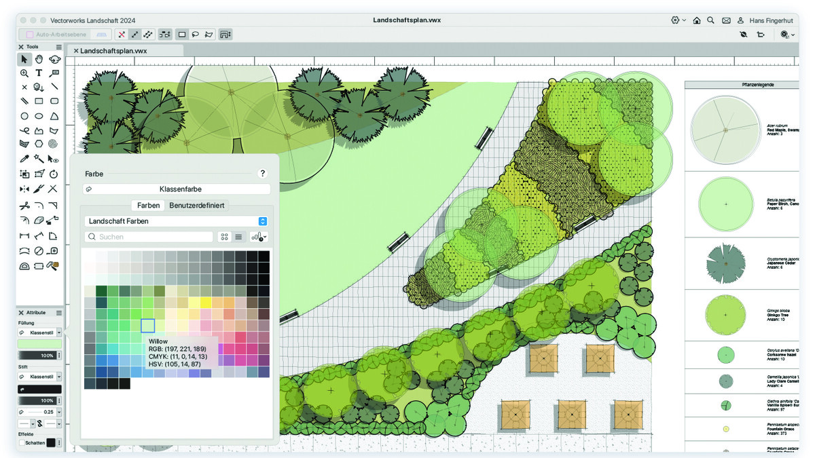Select the Protractor half-circle tool

[x=24, y=266]
